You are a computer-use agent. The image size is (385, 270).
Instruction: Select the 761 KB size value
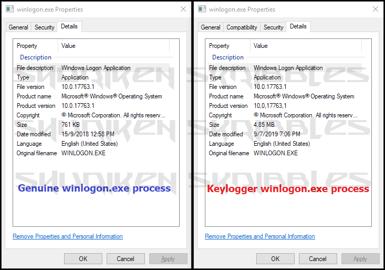[70, 125]
